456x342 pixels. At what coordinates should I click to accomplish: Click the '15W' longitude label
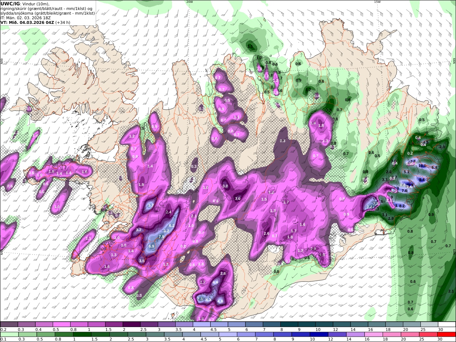pyautogui.click(x=377, y=2)
